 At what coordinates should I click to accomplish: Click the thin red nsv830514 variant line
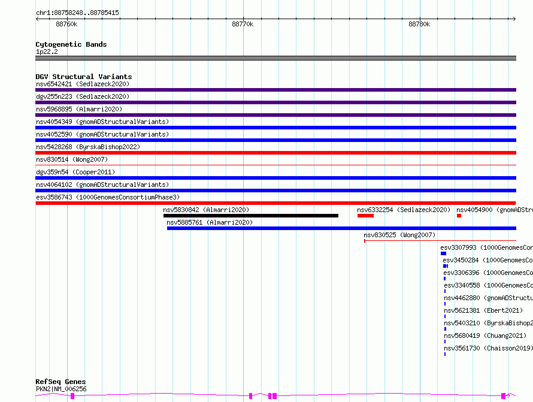275,165
